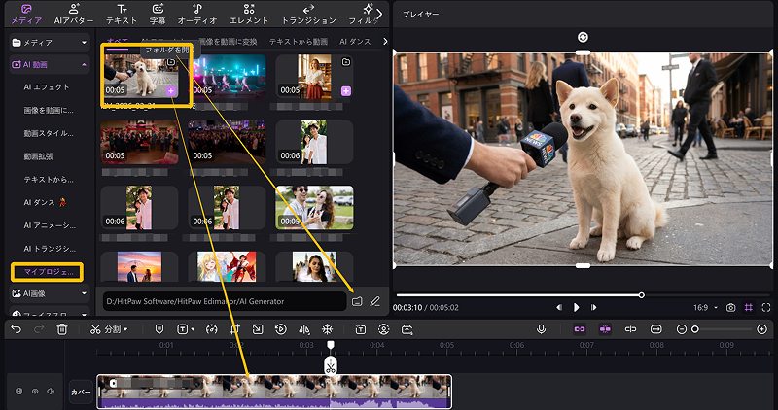Switch to the オーディオ tab

tap(197, 14)
